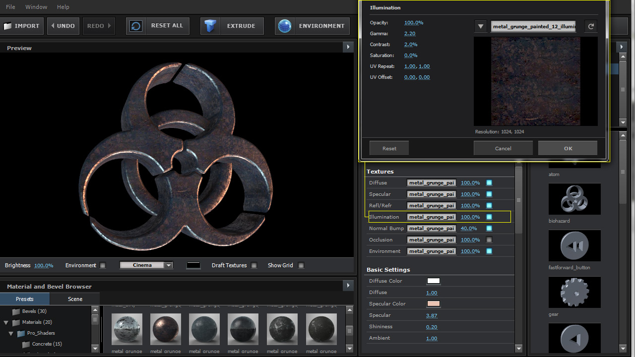Collapse the Materials folder in tree

(x=6, y=322)
